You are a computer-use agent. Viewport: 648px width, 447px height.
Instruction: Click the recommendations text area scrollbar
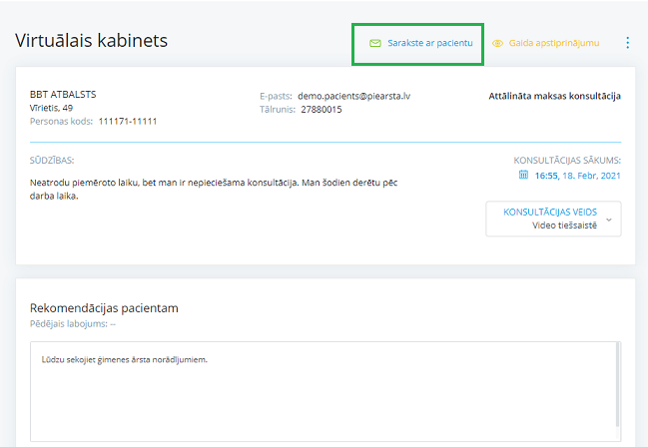(617, 391)
